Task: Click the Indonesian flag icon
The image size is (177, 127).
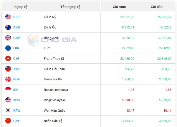Action: (x=8, y=90)
